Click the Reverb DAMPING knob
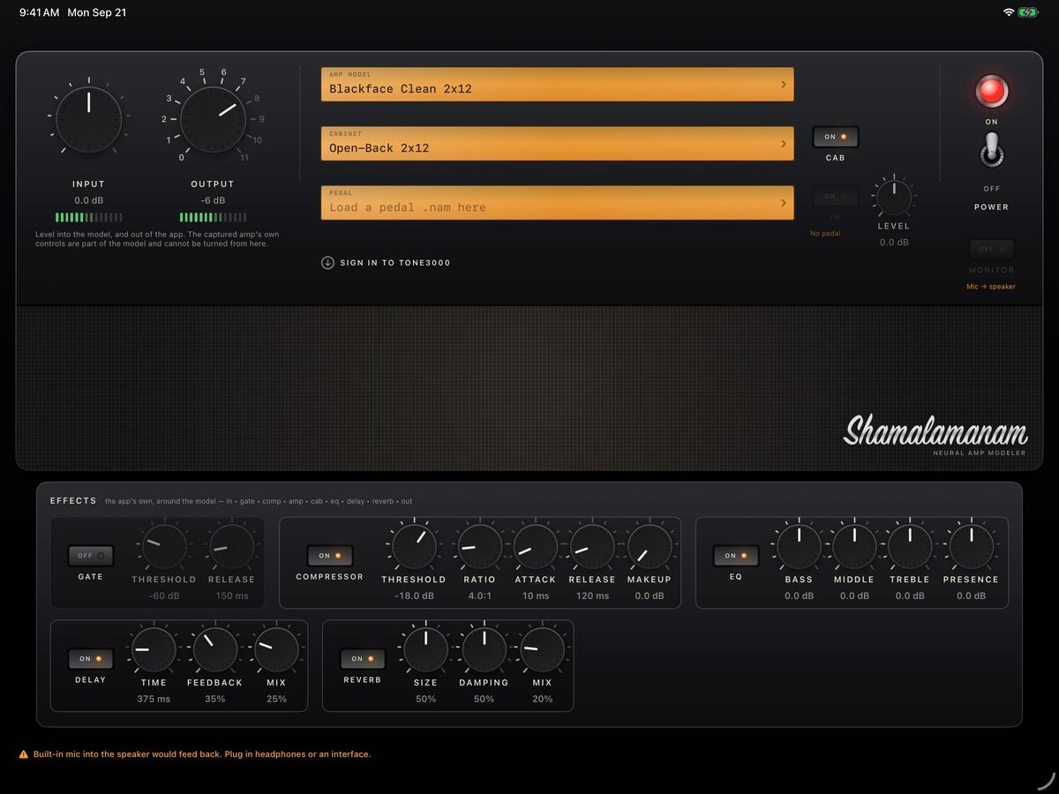 (x=484, y=649)
